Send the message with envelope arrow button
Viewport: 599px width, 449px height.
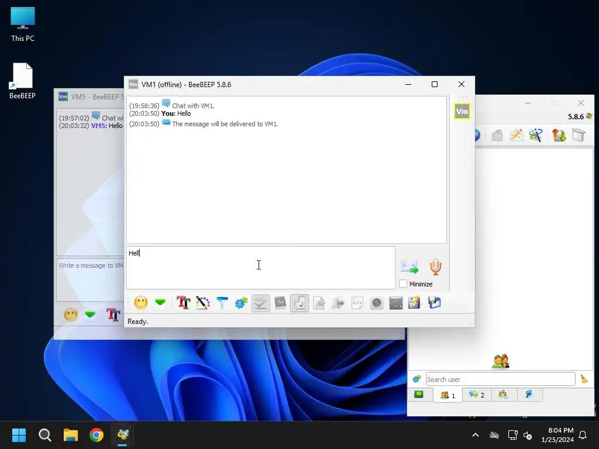tap(409, 267)
